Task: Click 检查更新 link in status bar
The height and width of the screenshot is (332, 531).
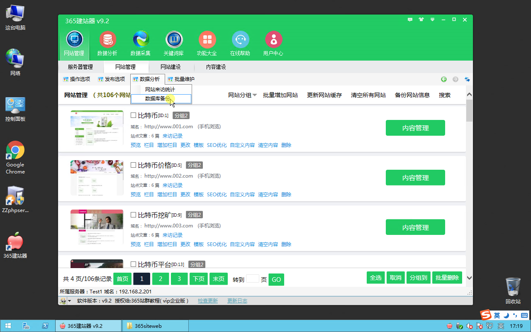Action: point(208,301)
